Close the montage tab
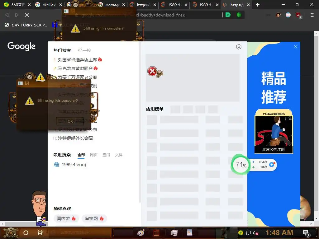The width and height of the screenshot is (319, 239). 123,5
